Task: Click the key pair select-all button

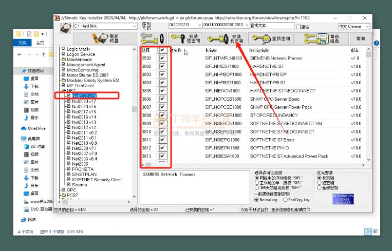Action: [x=153, y=38]
